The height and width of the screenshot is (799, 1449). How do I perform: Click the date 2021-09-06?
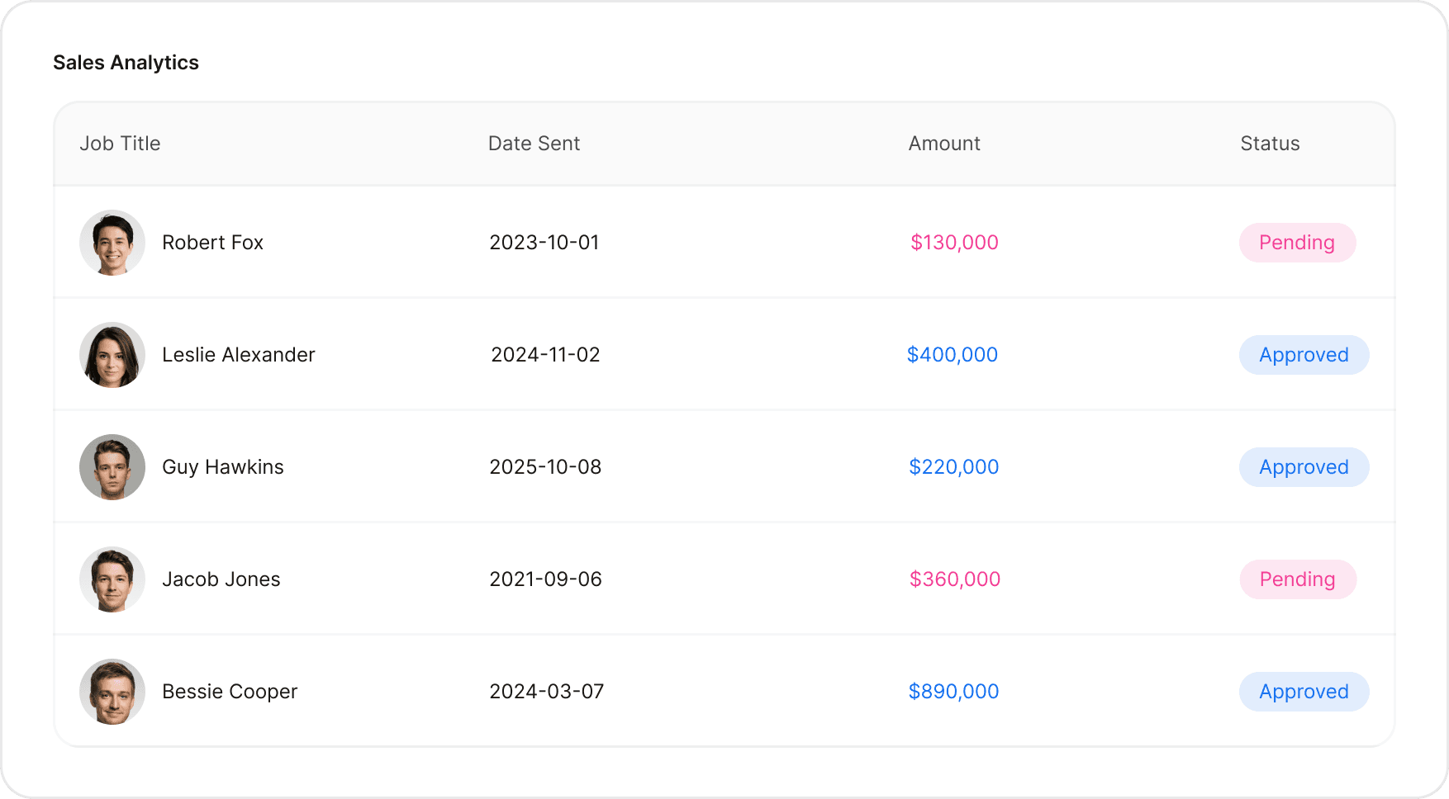[545, 579]
